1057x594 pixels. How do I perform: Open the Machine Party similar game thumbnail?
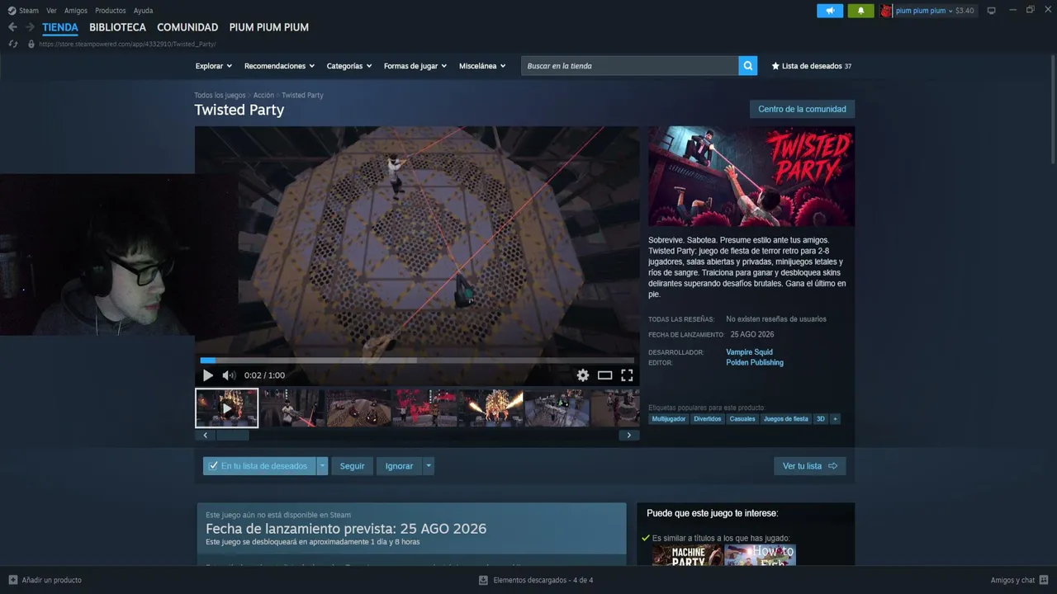click(687, 555)
